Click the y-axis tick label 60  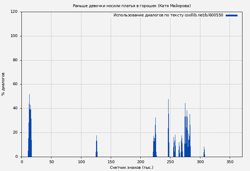point(15,84)
